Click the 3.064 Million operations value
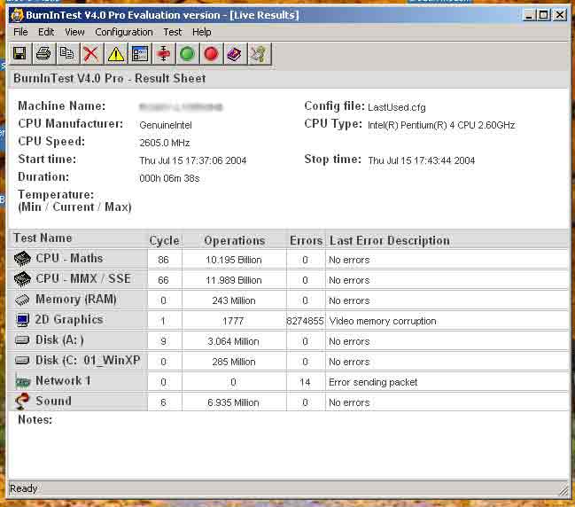Viewport: 575px width, 507px height. [x=233, y=341]
